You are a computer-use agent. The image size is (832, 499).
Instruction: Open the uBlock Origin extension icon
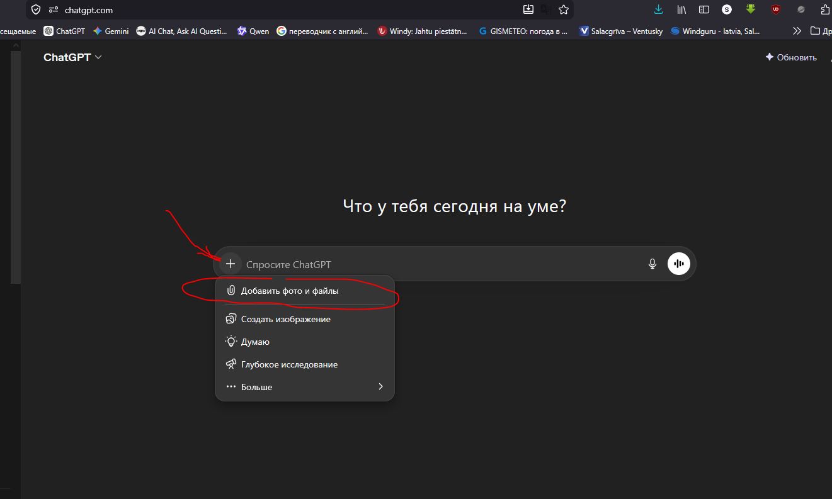pos(776,9)
